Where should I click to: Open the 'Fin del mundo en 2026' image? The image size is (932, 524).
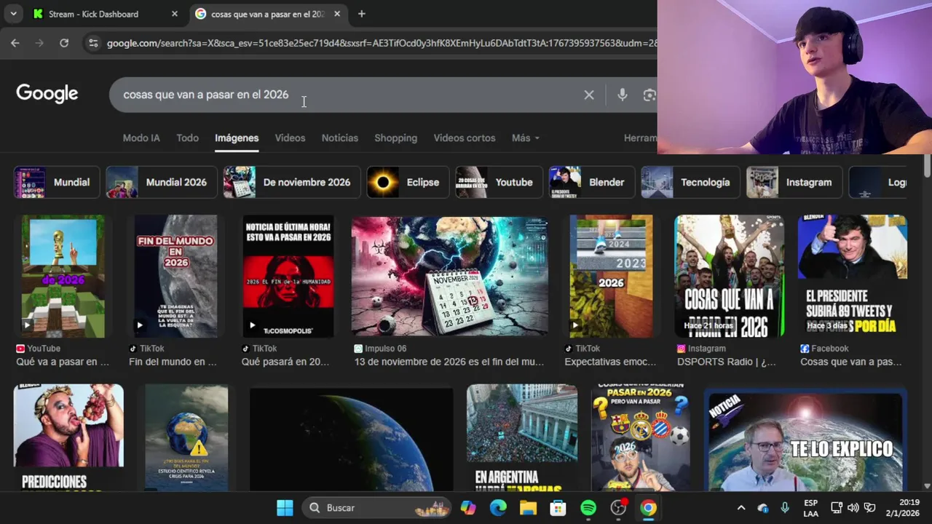click(175, 276)
